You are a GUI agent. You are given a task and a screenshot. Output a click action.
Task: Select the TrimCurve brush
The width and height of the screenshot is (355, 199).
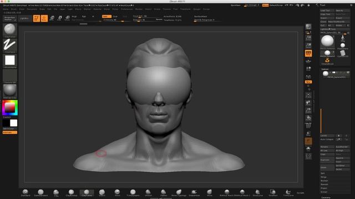pos(288,193)
